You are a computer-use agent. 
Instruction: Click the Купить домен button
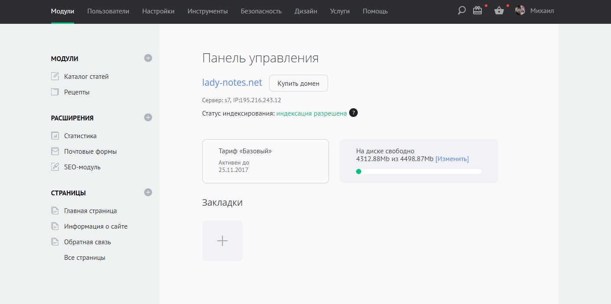click(298, 83)
